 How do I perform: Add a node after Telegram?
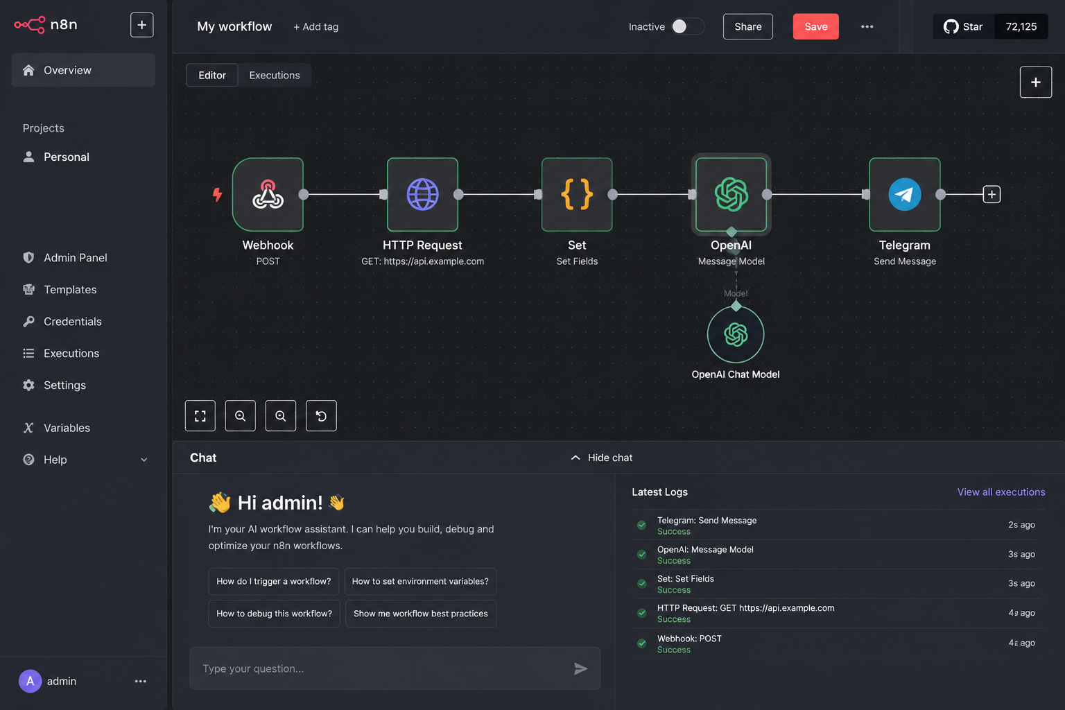992,194
